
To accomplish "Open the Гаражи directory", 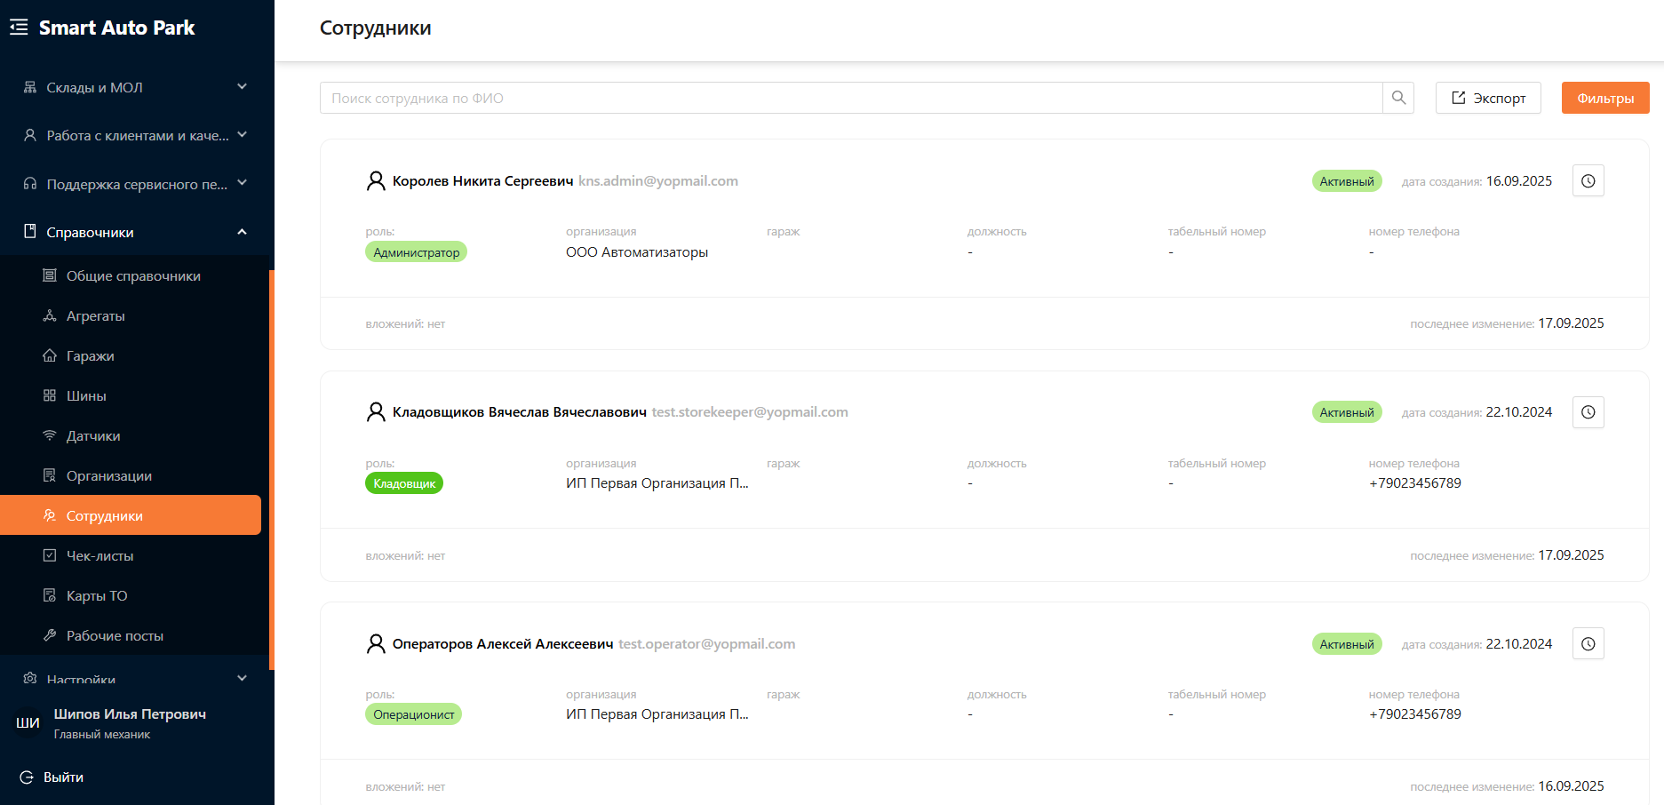I will pos(90,356).
